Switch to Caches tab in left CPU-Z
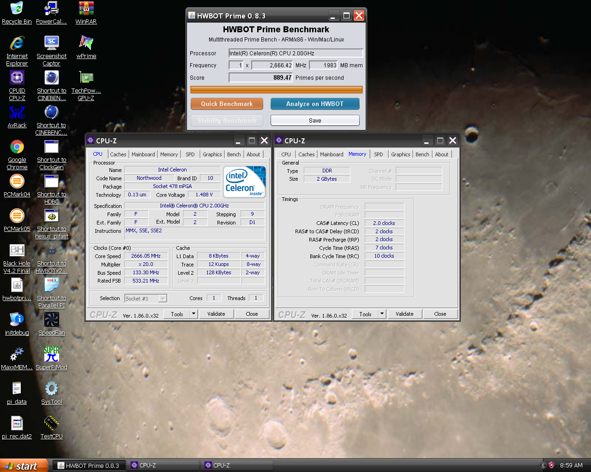This screenshot has height=472, width=591. 118,154
